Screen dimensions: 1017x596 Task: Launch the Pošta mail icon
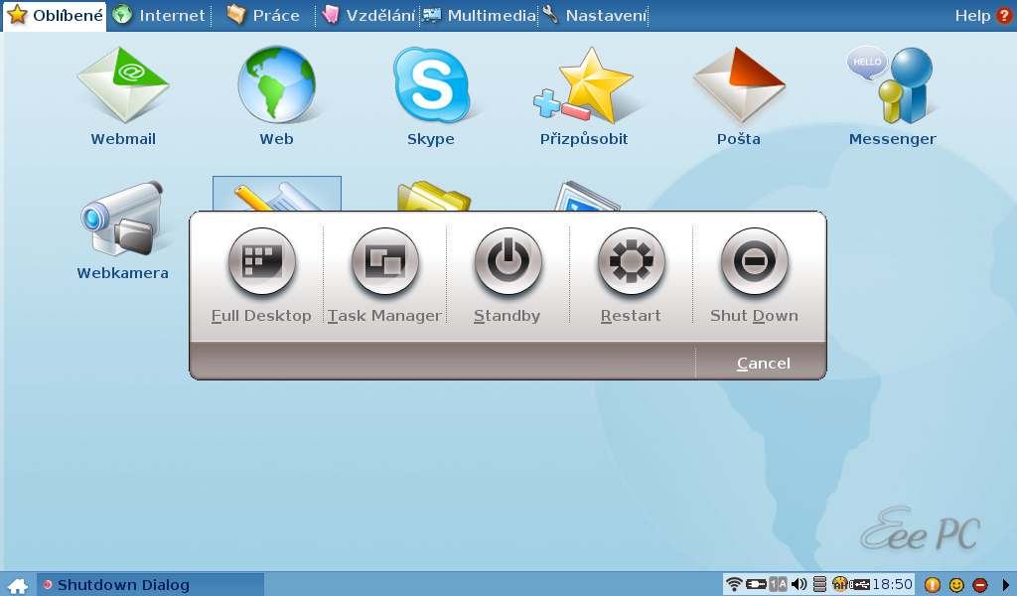739,84
